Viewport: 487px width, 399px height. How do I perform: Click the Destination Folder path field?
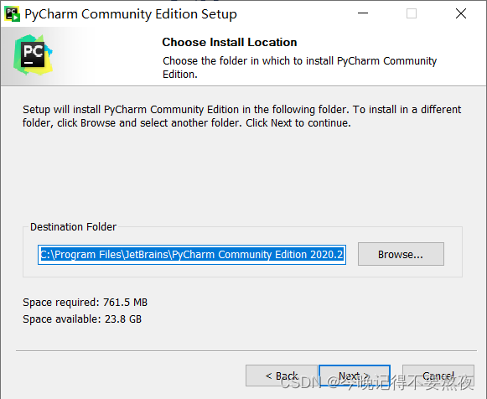coord(192,255)
